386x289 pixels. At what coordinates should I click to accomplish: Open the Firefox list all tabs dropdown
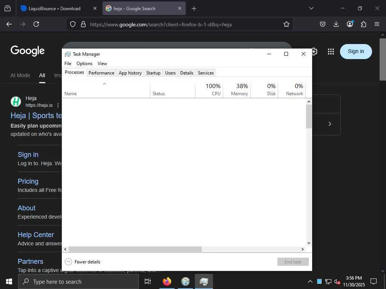tap(311, 8)
